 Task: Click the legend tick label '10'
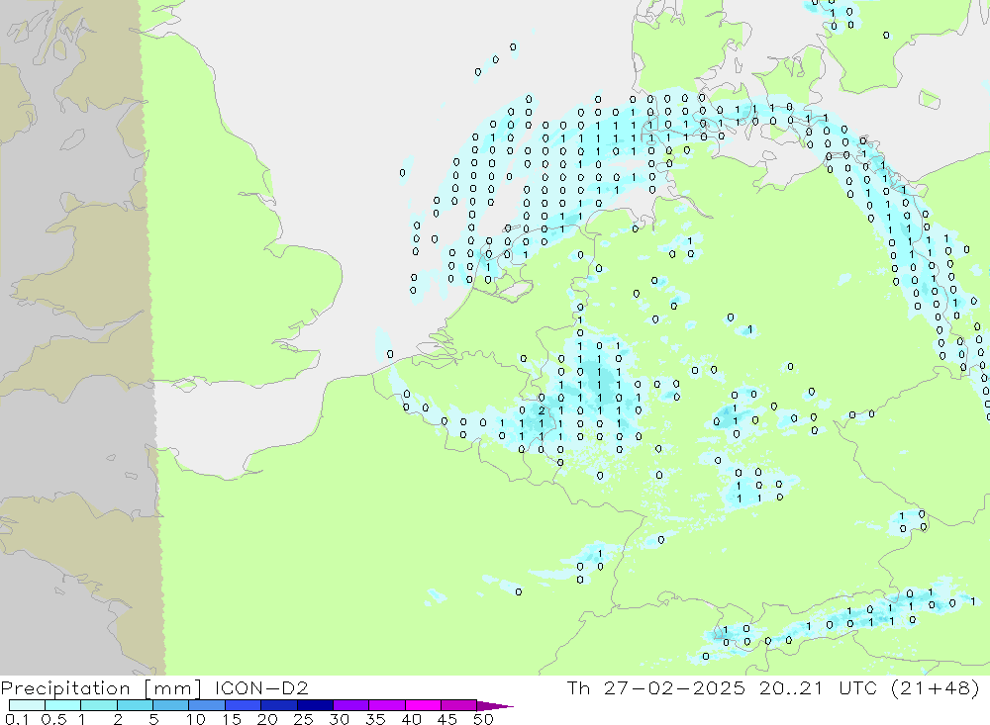196,719
